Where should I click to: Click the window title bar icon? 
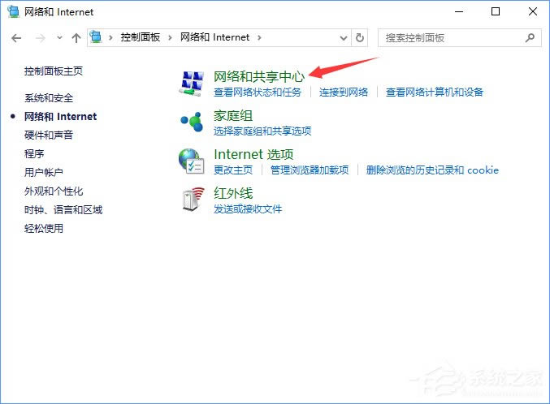(14, 11)
